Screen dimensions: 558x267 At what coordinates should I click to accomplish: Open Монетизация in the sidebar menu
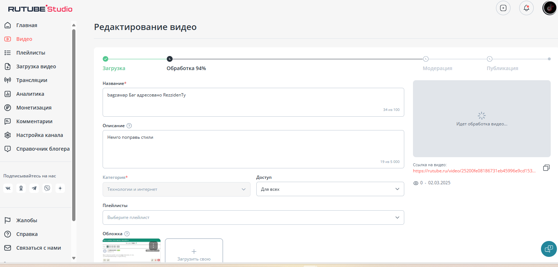tap(34, 108)
